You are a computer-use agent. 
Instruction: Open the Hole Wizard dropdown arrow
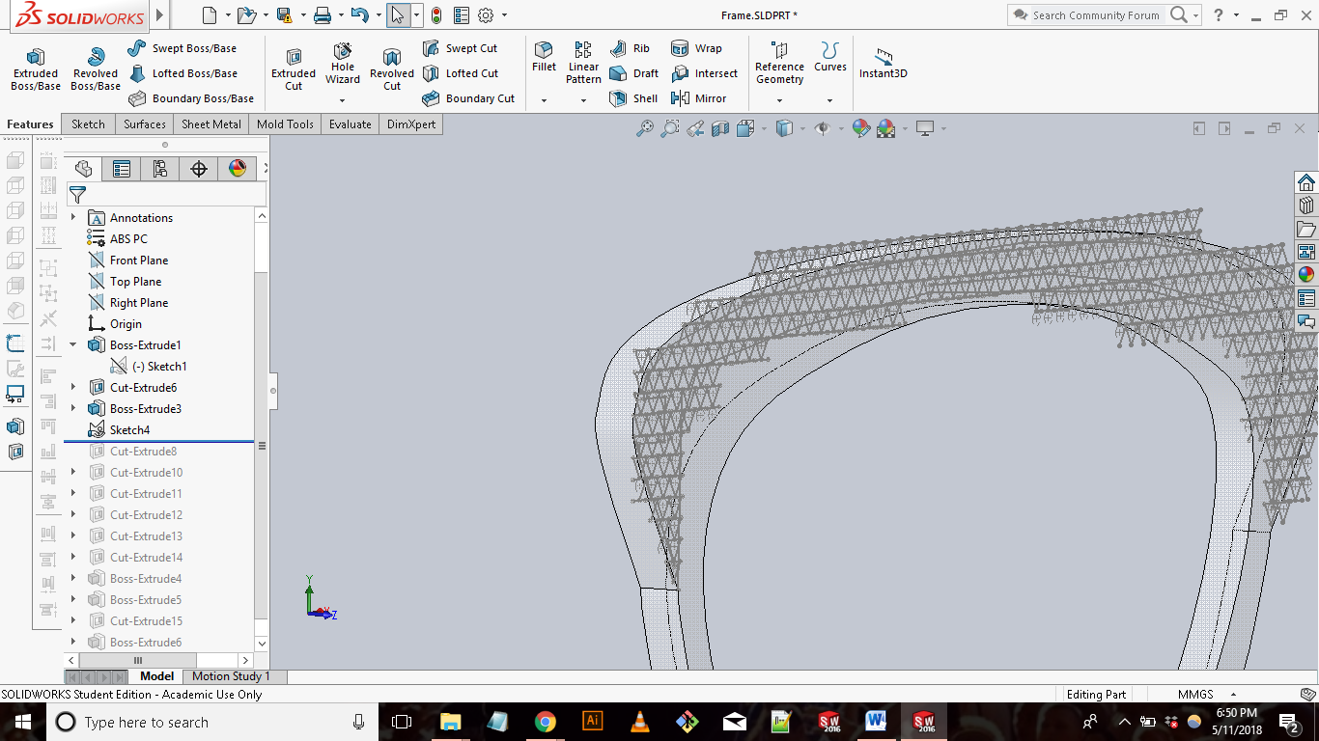tap(342, 100)
